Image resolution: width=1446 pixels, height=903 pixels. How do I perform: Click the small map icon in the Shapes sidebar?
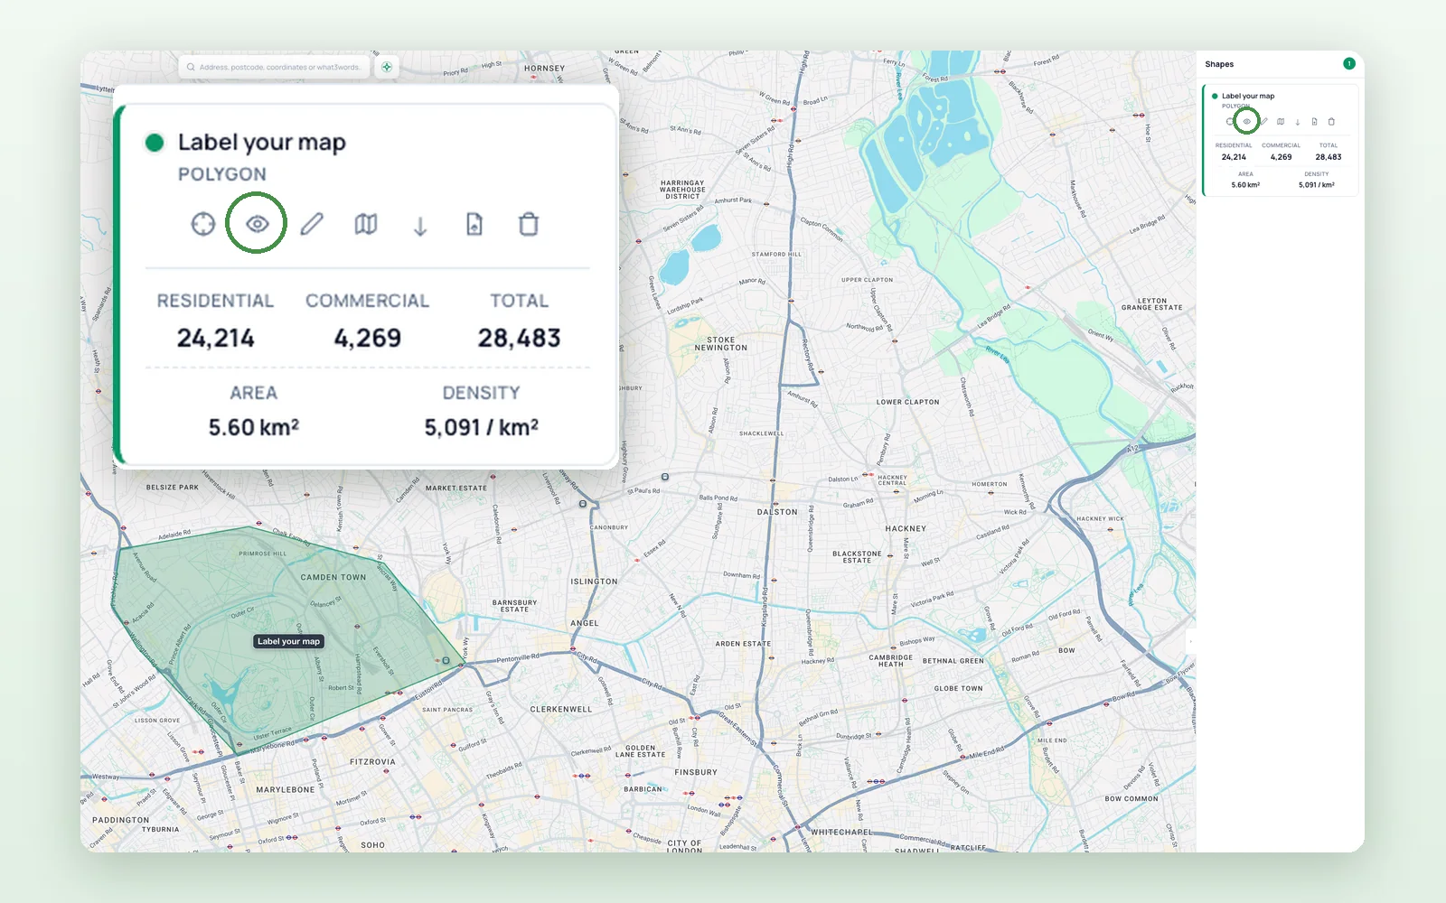tap(1281, 121)
